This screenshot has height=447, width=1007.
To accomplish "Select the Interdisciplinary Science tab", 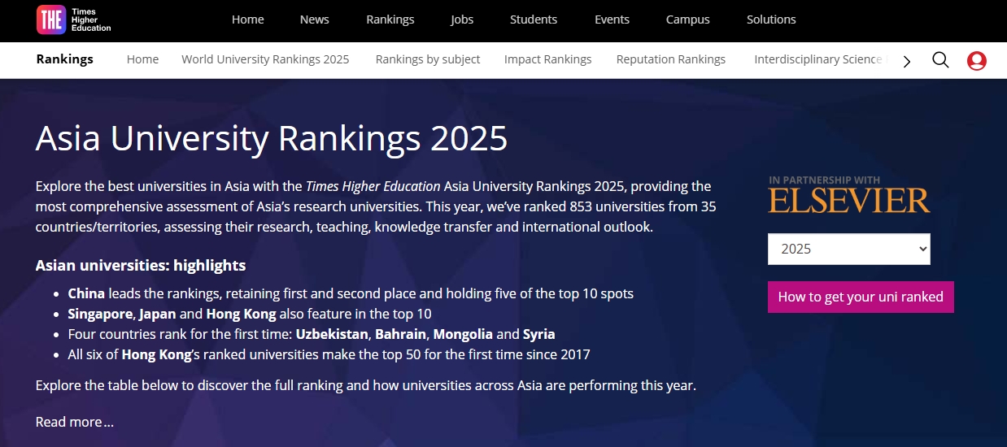I will coord(817,59).
